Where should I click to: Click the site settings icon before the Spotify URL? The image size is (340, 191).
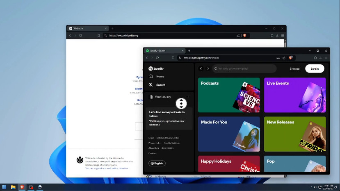tap(180, 58)
